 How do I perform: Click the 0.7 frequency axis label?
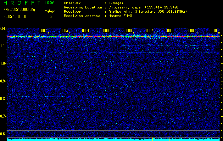(2, 116)
